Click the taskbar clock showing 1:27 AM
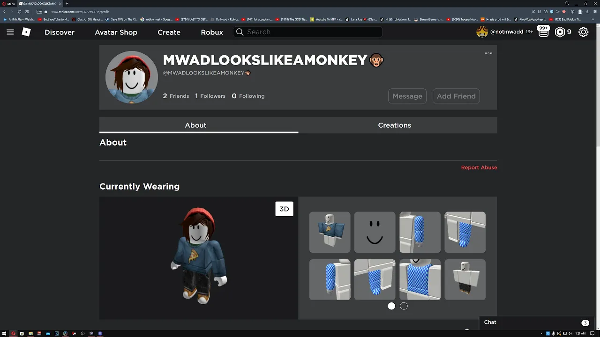This screenshot has height=337, width=600. (x=580, y=333)
